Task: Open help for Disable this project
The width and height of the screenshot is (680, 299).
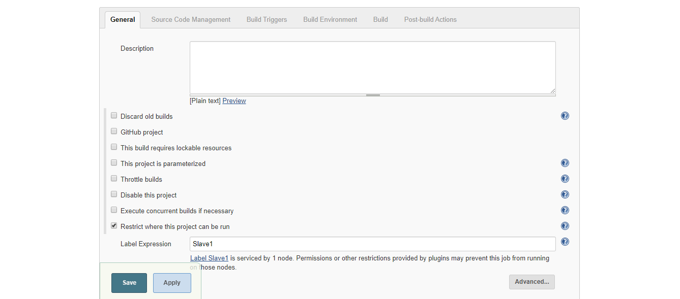Action: point(565,194)
